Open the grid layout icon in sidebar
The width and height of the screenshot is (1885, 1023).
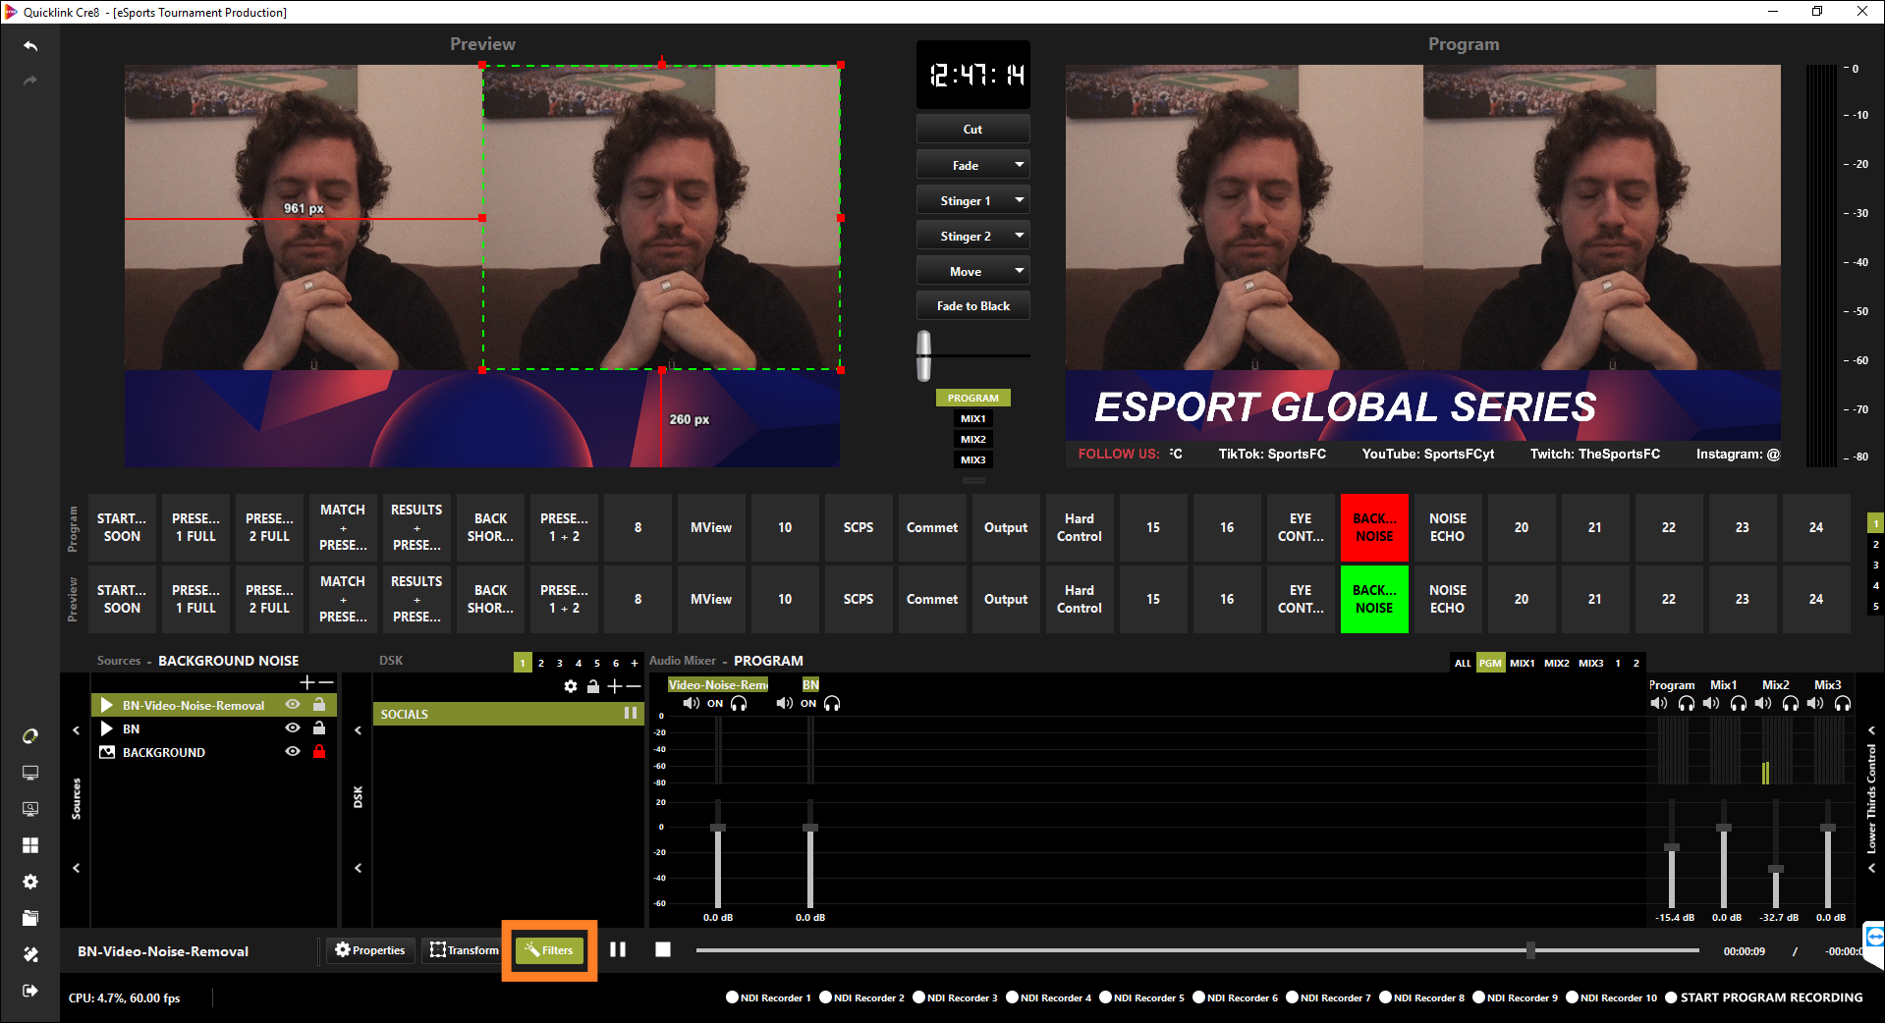30,845
